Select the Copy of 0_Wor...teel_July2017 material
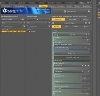The height and width of the screenshot is (96, 100). click(13, 32)
